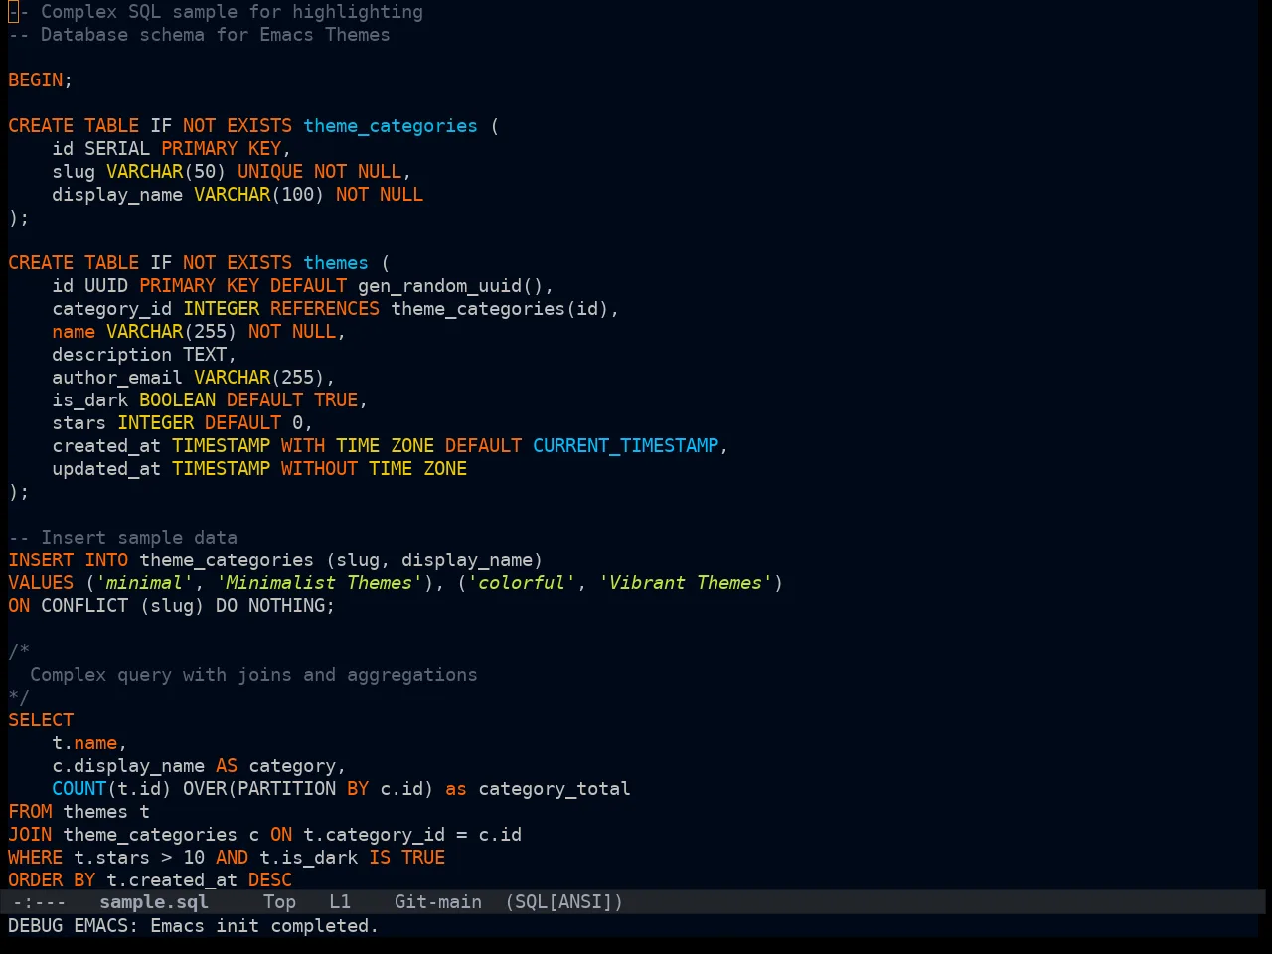
Task: Click comment 'Complex query with joins and aggregations'
Action: click(x=253, y=675)
